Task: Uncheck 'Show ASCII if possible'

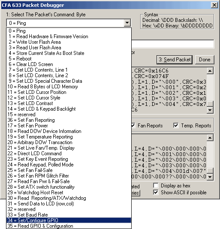Action: coord(156,193)
